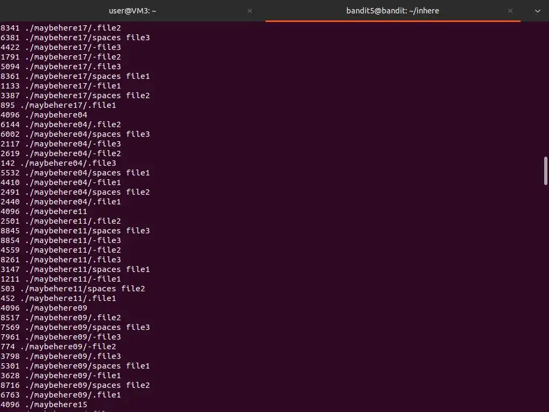549x412 pixels.
Task: Select the bandit5@bandit ~/inhere tab
Action: pos(392,11)
